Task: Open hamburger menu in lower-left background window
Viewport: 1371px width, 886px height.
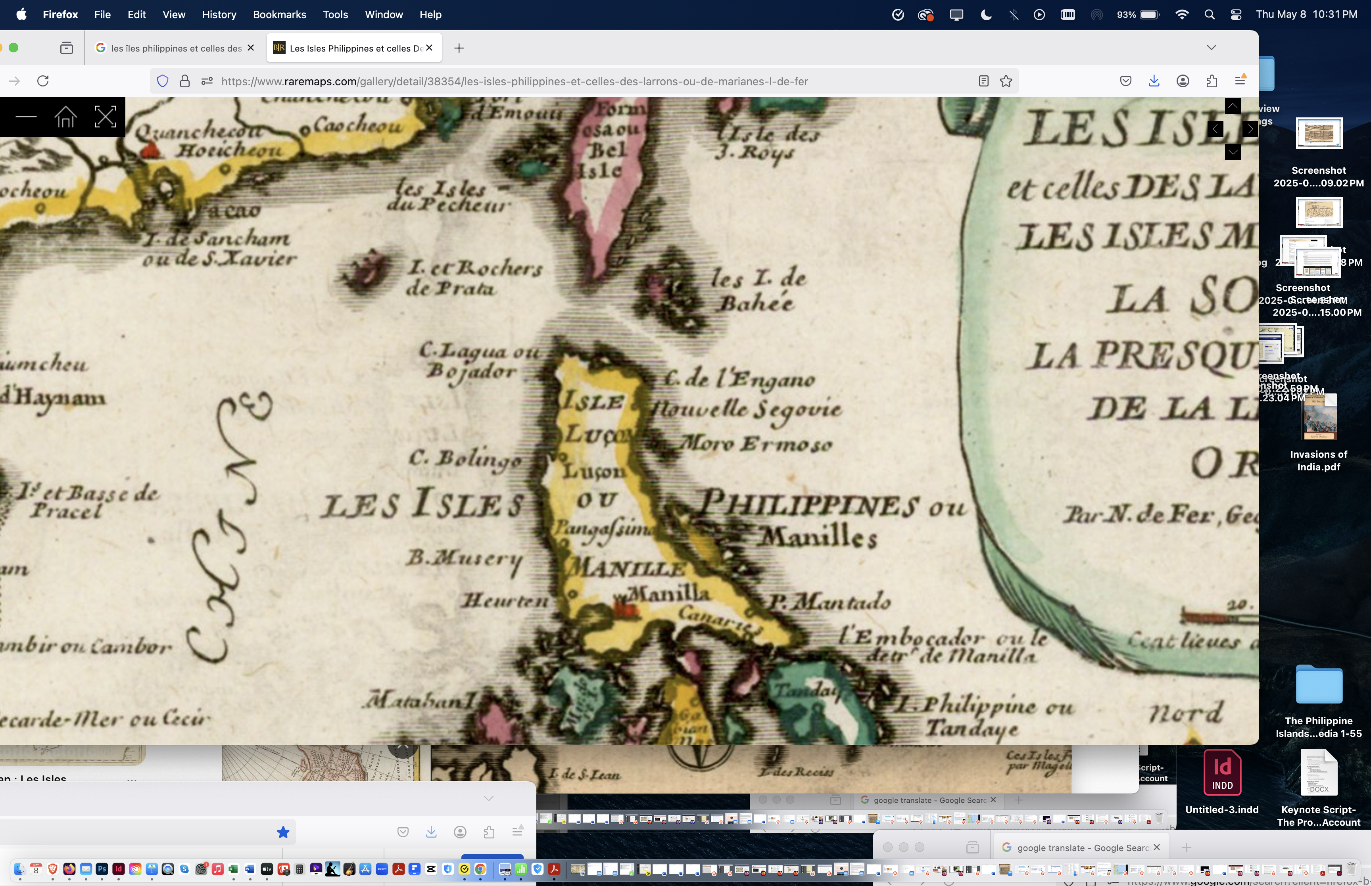Action: coord(517,831)
